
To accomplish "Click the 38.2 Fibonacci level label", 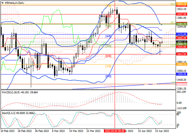I will [173, 22].
